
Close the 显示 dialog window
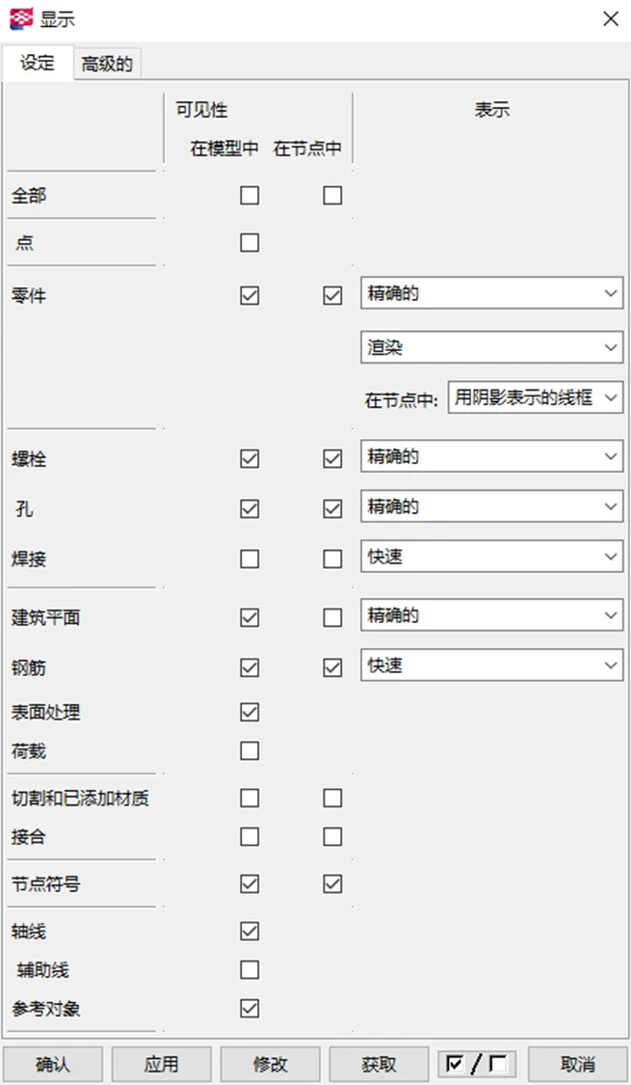(x=610, y=18)
